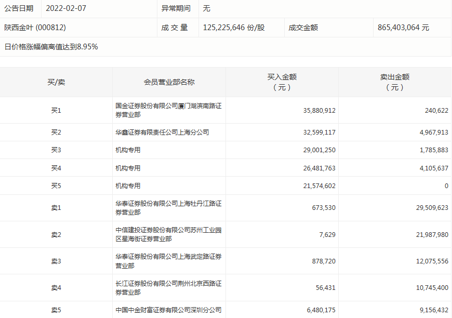Select buy amount 21,574,602
Viewport: 452px width, 318px height.
tap(319, 186)
